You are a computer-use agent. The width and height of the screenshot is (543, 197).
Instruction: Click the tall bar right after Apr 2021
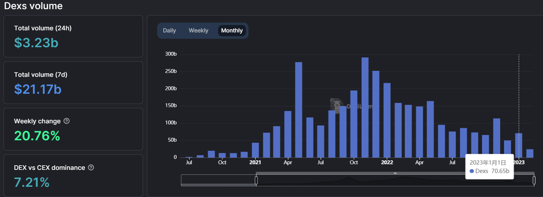coord(299,110)
